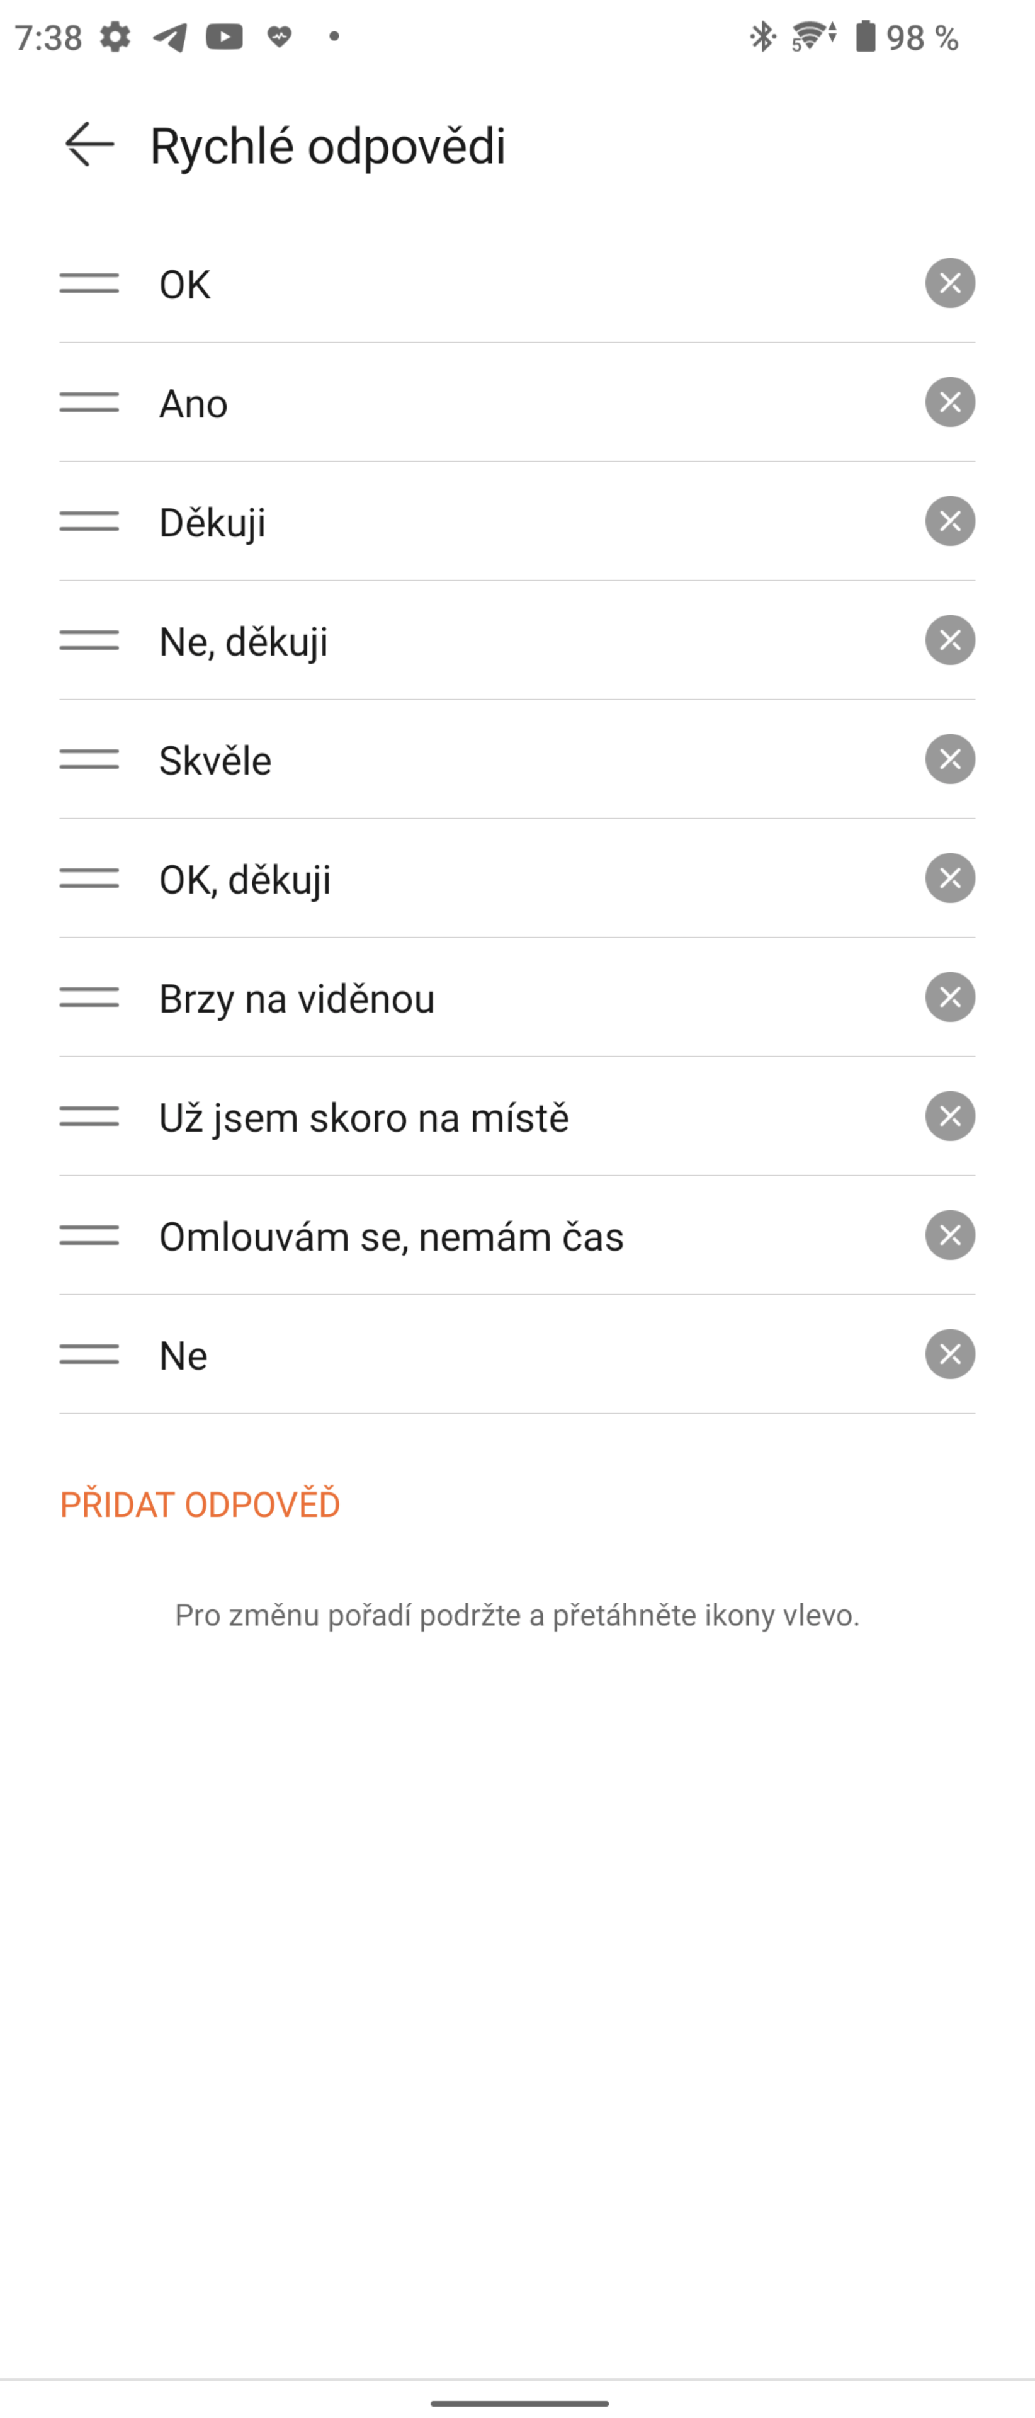The height and width of the screenshot is (2418, 1035).
Task: Tap the "Už jsem skoro na místě" text
Action: tap(364, 1118)
